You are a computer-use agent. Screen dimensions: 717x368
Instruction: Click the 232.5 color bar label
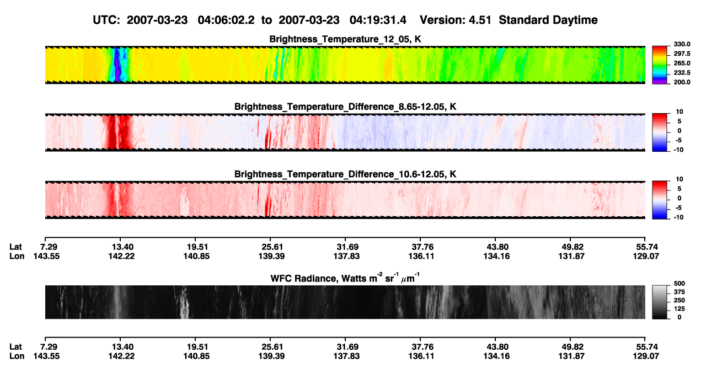coord(682,73)
